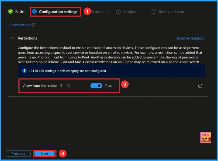The width and height of the screenshot is (218, 161).
Task: Open info tooltip for Allow Auto Correction
Action: (x=68, y=86)
